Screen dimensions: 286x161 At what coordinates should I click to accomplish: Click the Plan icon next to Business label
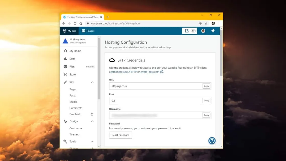coord(65,66)
